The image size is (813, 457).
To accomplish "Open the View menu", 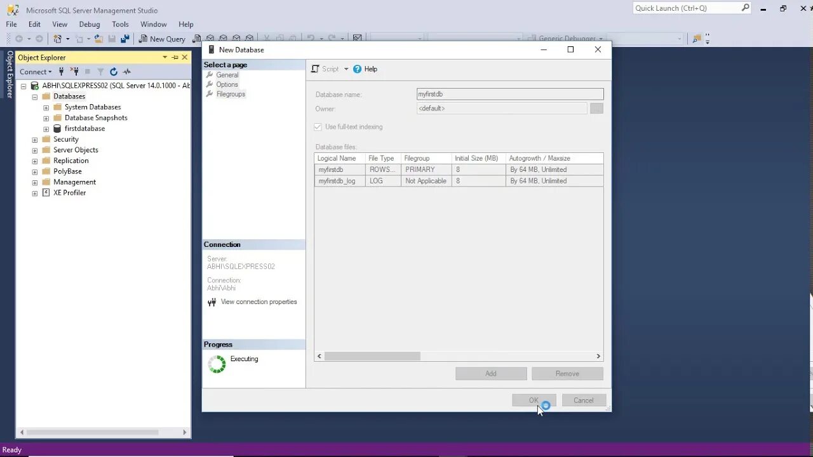I will (60, 24).
